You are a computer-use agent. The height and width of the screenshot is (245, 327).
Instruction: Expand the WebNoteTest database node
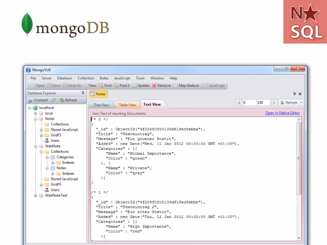click(36, 196)
